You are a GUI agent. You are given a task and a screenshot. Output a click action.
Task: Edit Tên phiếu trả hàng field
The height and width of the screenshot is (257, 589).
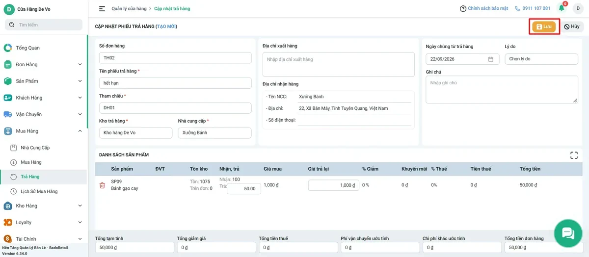tap(175, 83)
